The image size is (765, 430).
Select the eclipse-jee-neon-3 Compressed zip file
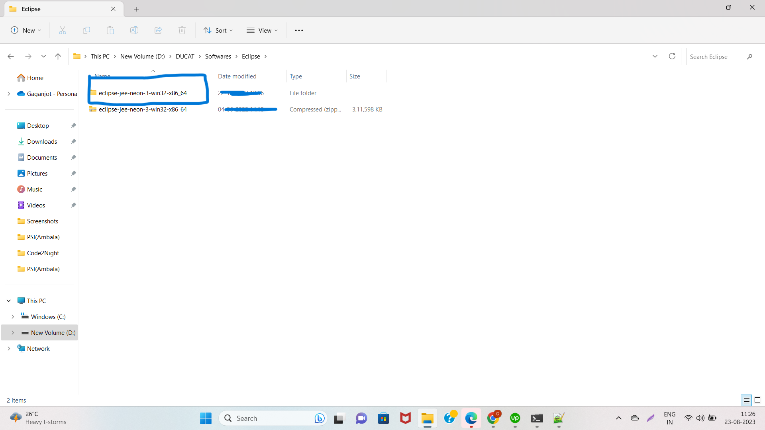(x=237, y=109)
